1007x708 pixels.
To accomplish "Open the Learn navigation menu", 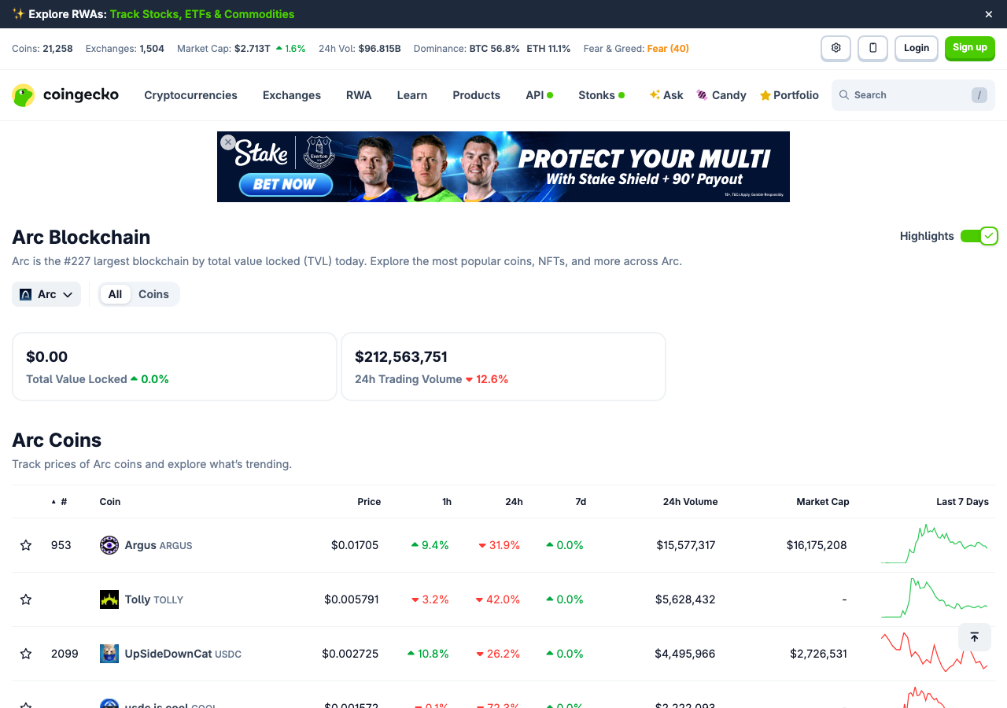I will [x=412, y=95].
